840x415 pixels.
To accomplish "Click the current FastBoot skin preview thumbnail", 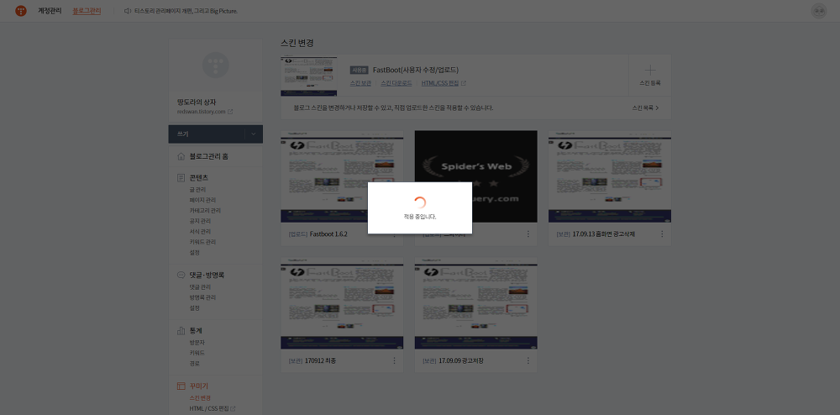I will [309, 75].
